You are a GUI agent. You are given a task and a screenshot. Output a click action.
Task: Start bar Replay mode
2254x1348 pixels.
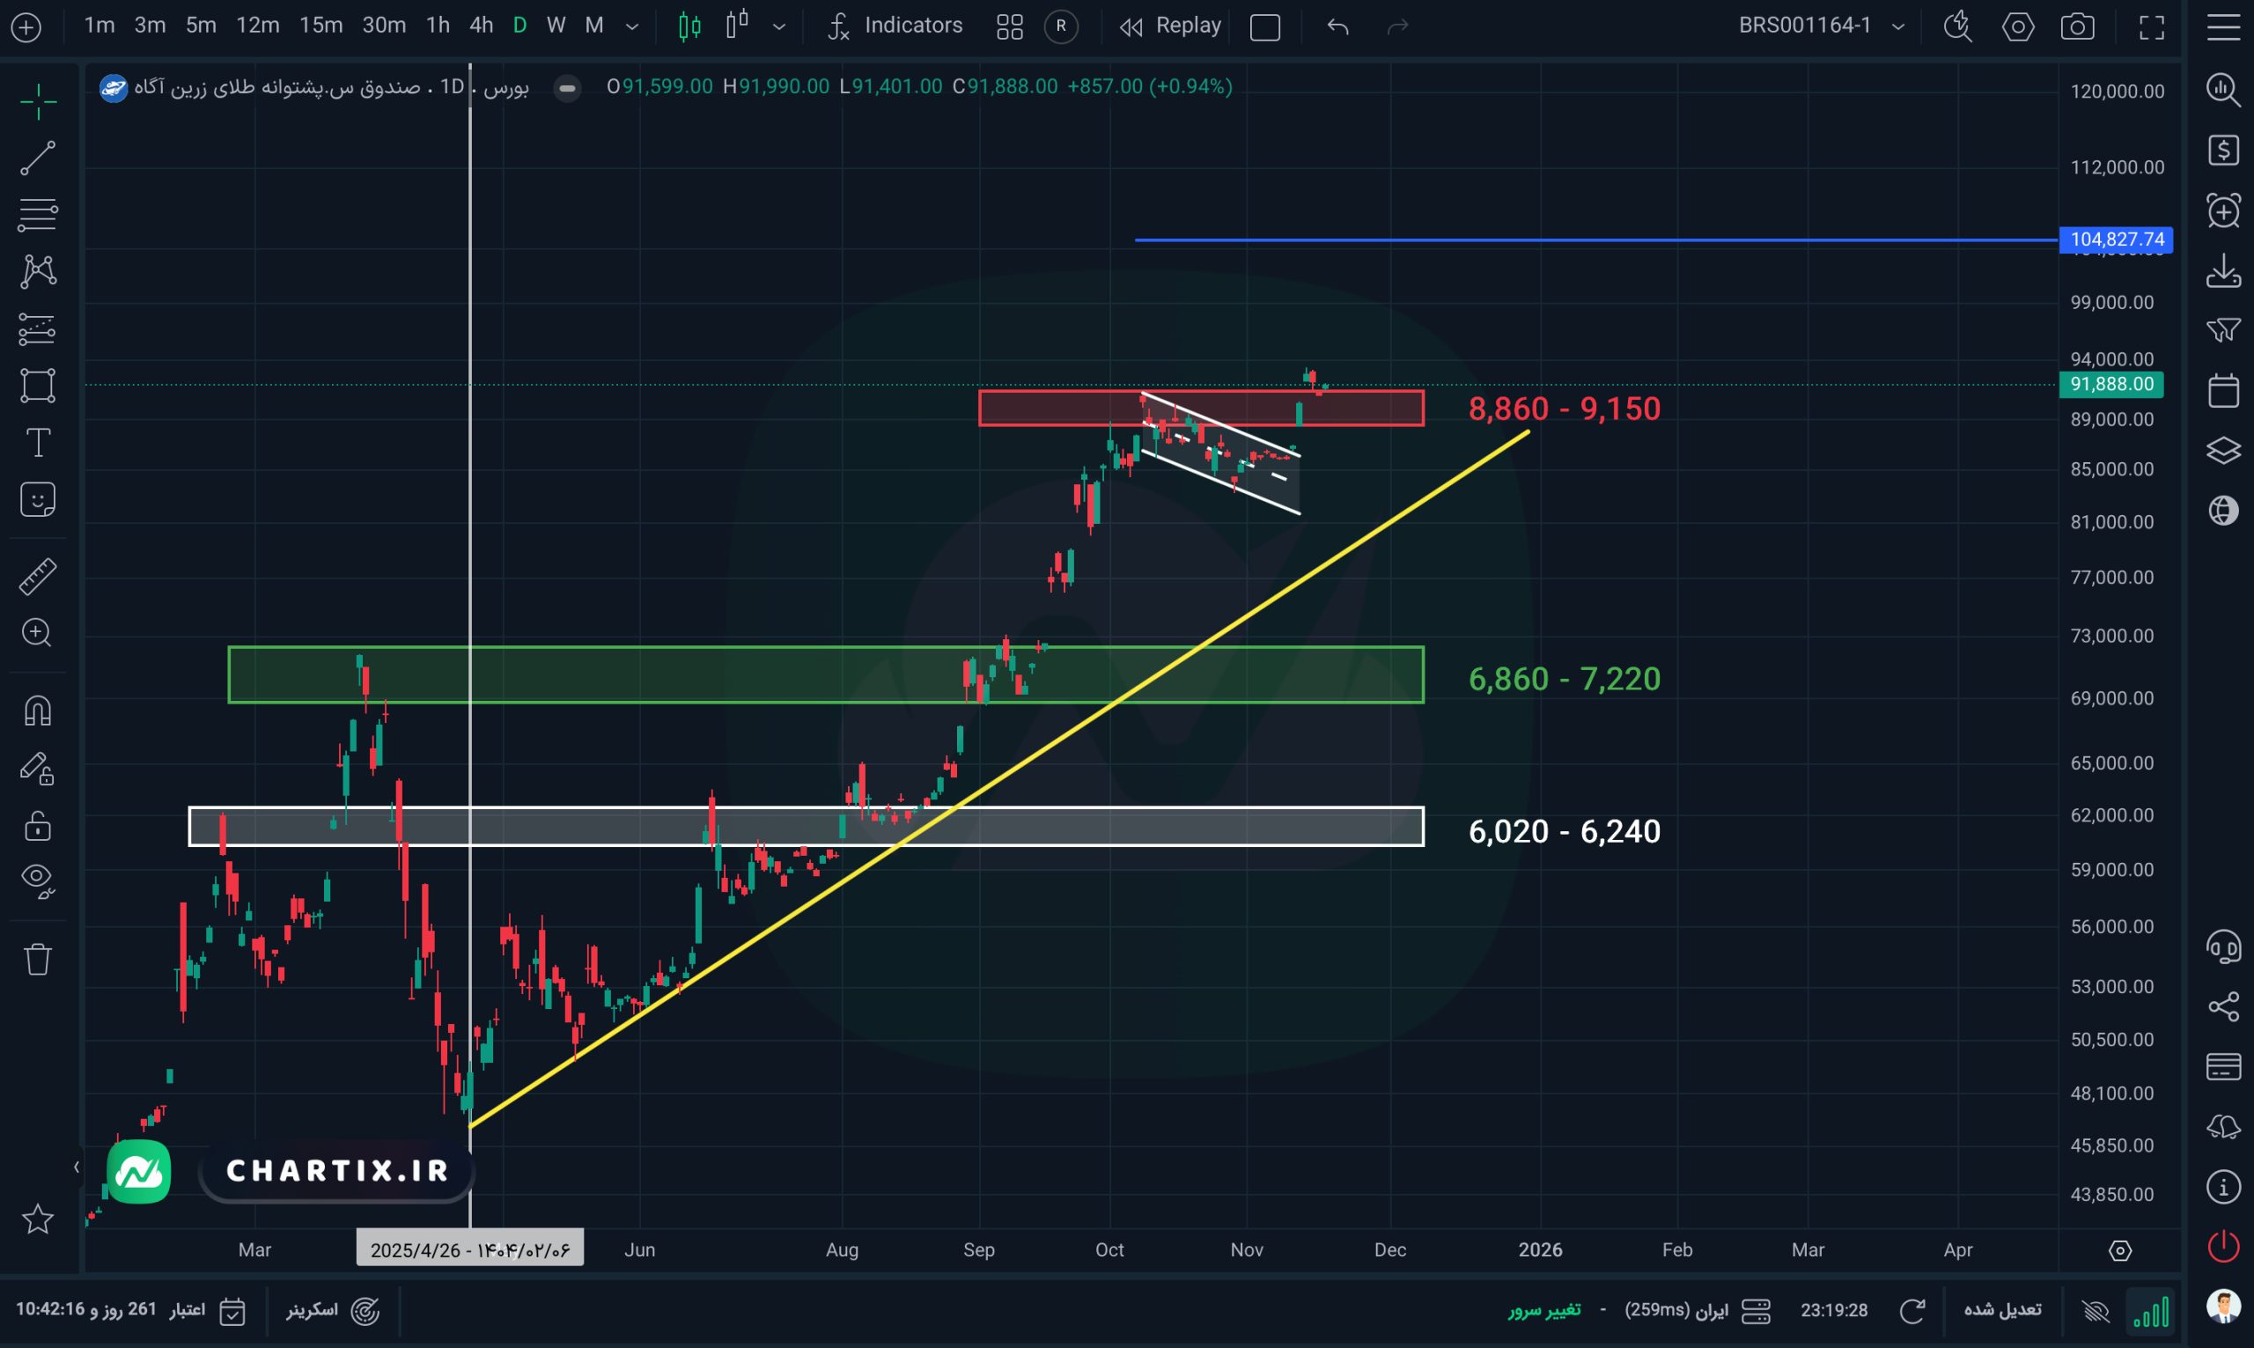[1171, 26]
